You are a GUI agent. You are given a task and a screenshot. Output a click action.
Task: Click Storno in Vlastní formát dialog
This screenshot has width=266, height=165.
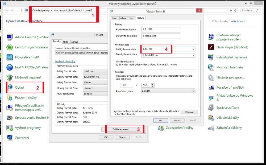pyautogui.click(x=177, y=121)
